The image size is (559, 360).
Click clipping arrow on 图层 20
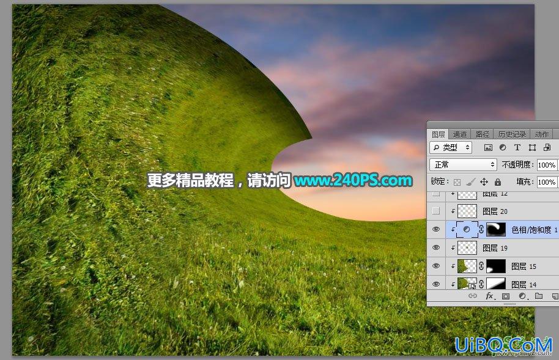[453, 211]
